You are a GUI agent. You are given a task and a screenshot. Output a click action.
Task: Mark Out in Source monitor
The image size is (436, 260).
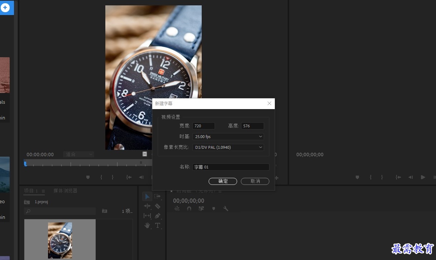(x=112, y=177)
